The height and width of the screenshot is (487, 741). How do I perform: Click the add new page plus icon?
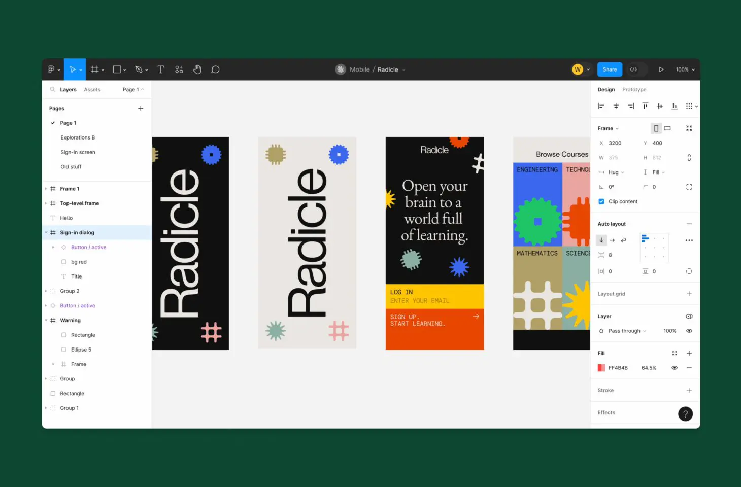click(141, 109)
